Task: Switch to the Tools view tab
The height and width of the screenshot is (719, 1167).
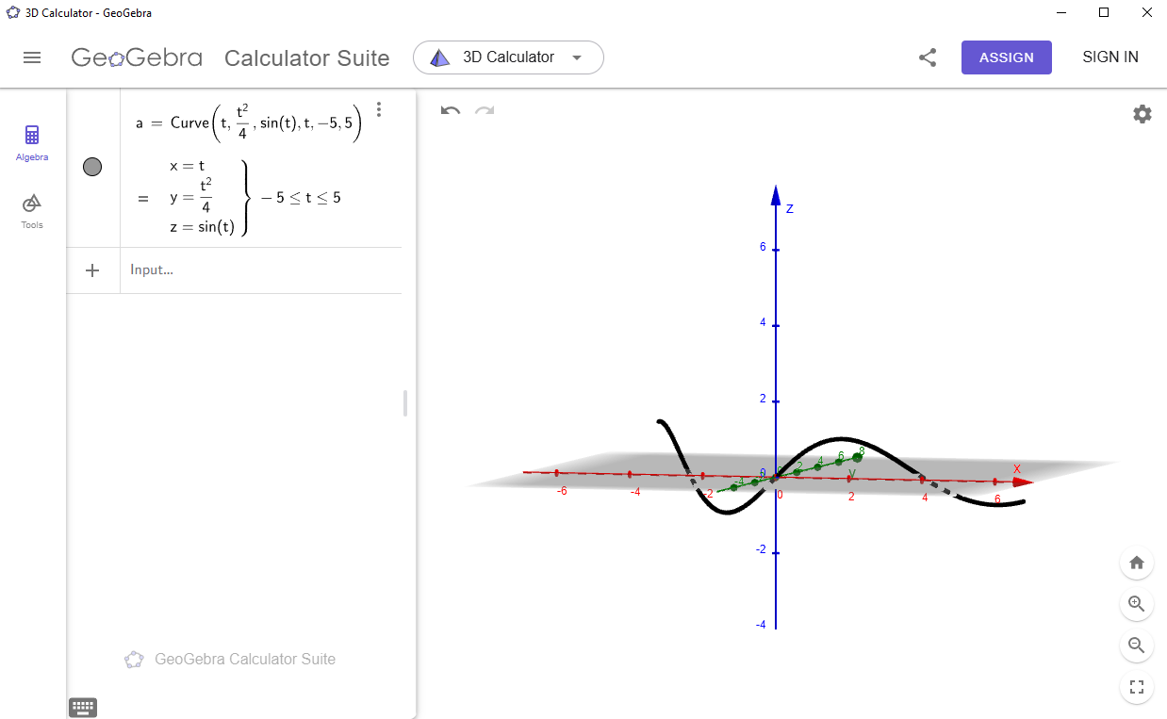Action: (32, 211)
